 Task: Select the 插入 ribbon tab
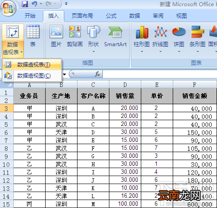point(54,16)
